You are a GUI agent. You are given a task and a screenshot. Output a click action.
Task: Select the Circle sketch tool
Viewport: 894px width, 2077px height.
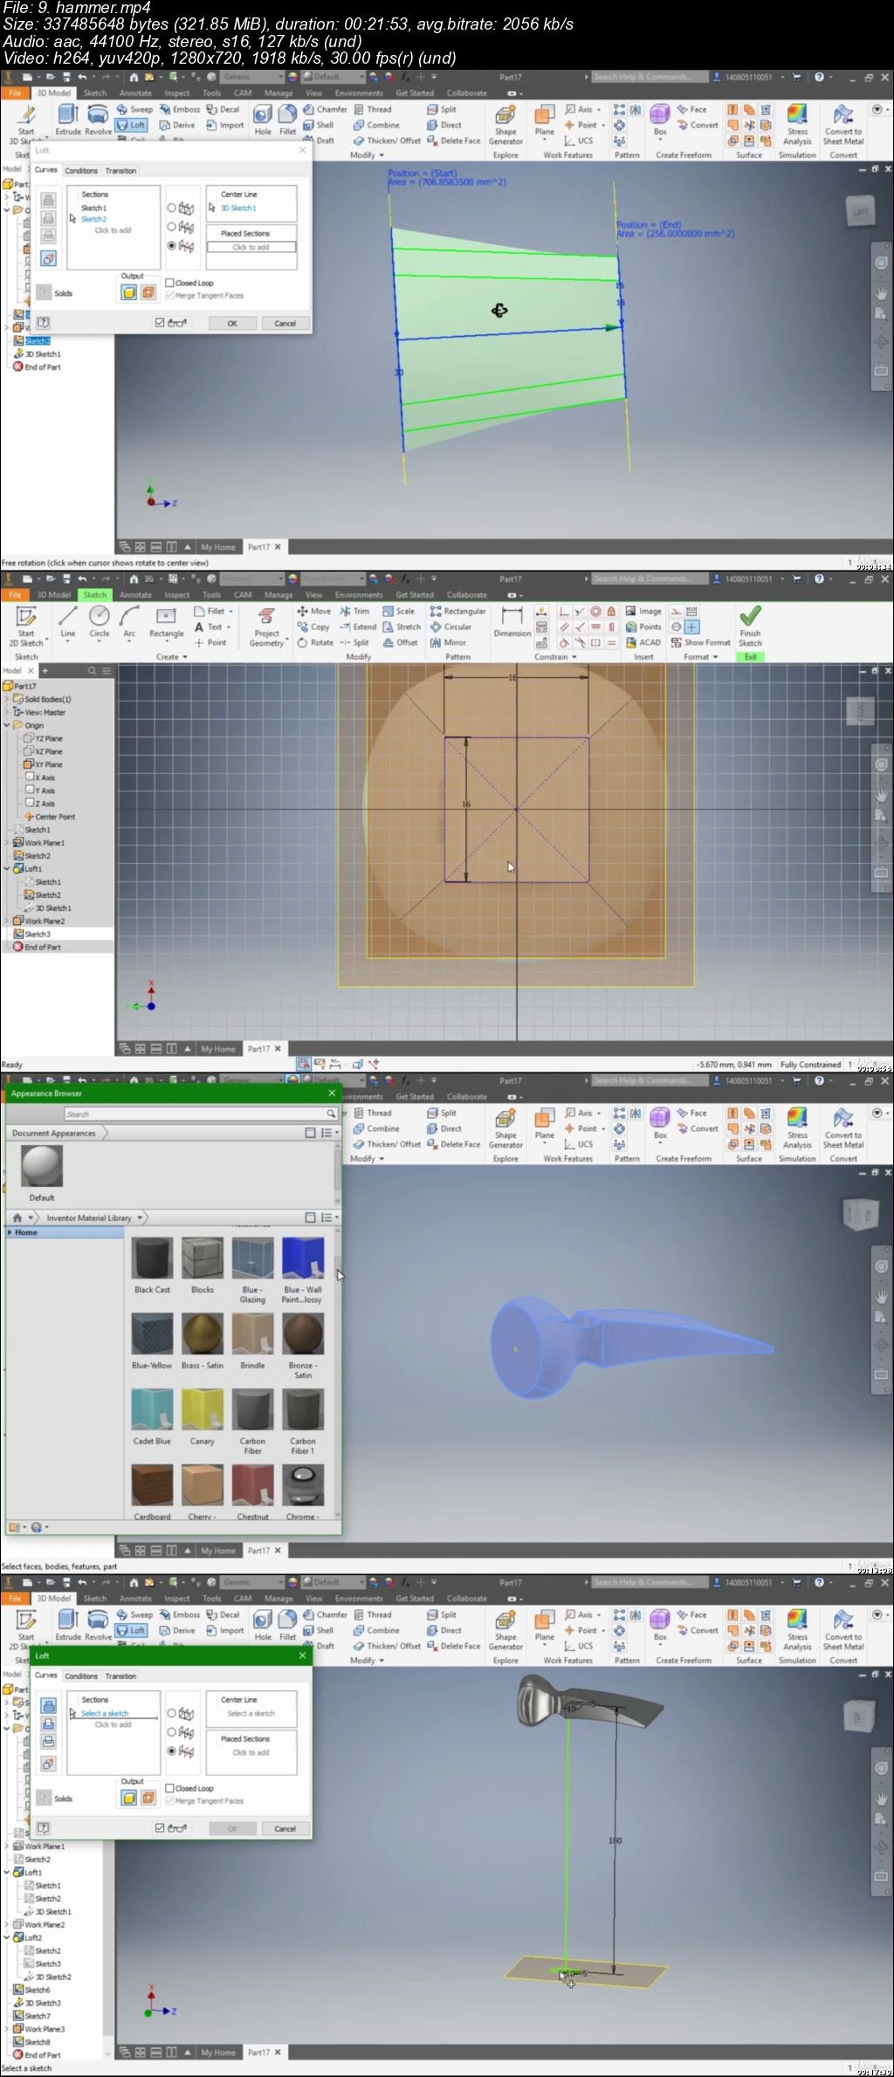(x=100, y=621)
